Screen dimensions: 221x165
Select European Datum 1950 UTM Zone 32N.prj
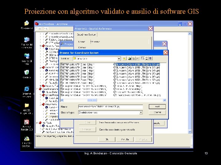pos(137,64)
